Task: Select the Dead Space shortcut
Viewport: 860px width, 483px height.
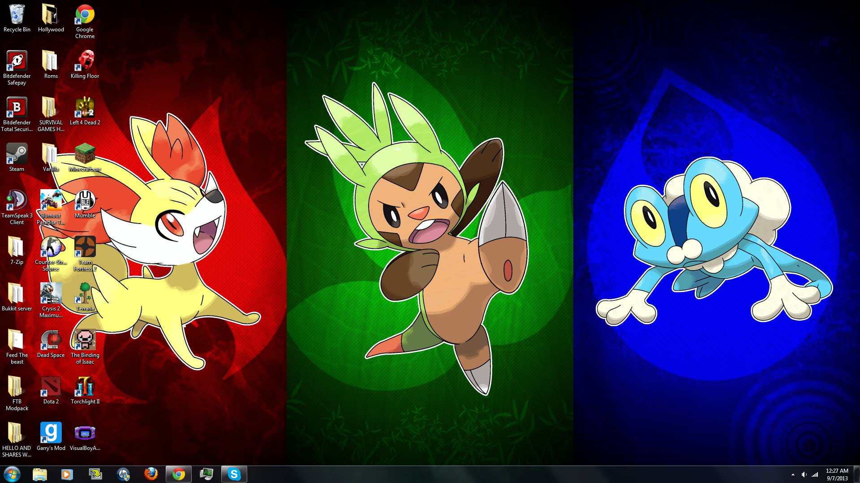Action: click(x=51, y=344)
